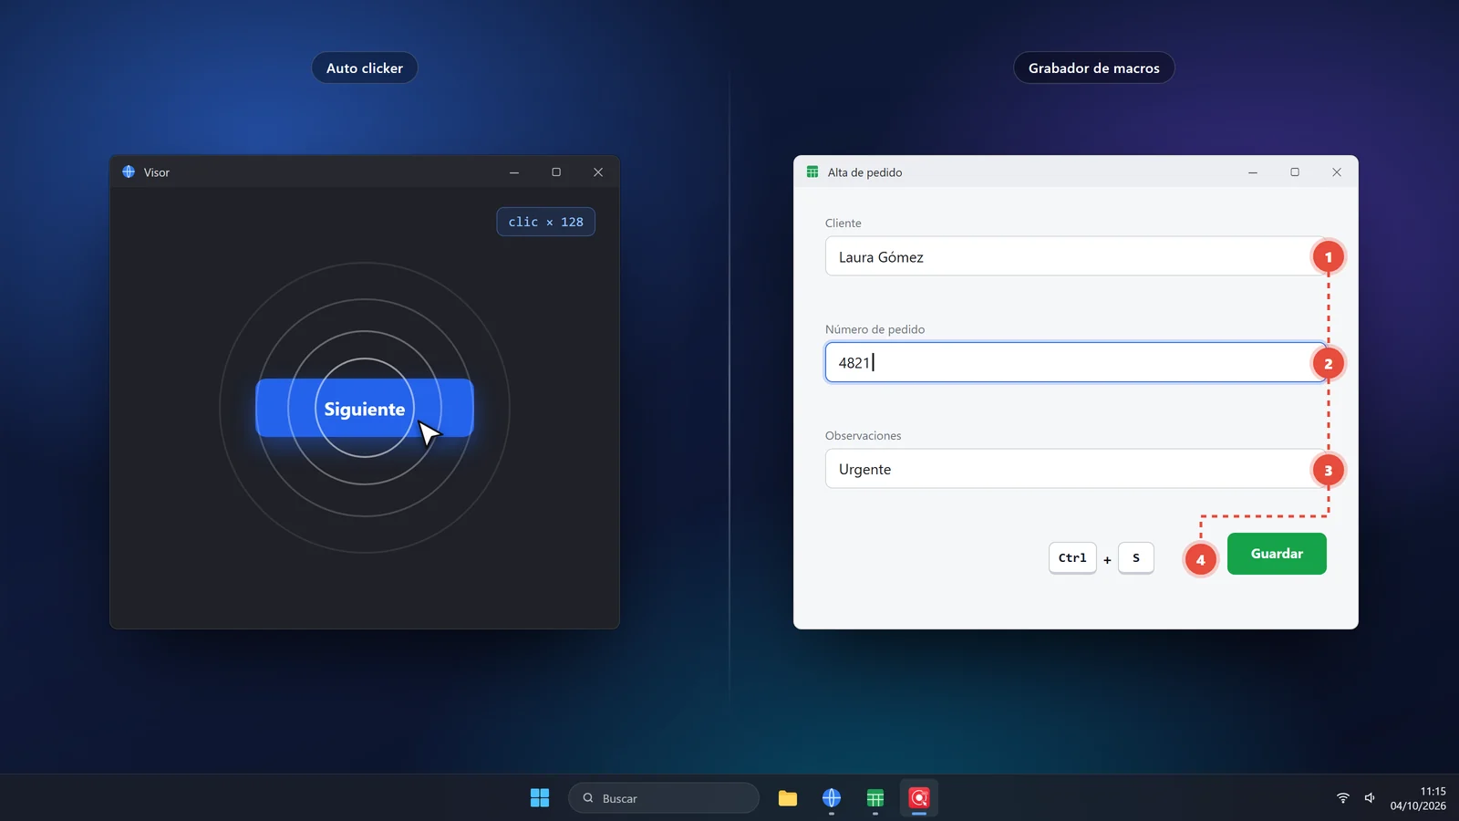Open the red recorder app in taskbar
1459x821 pixels.
pos(919,798)
